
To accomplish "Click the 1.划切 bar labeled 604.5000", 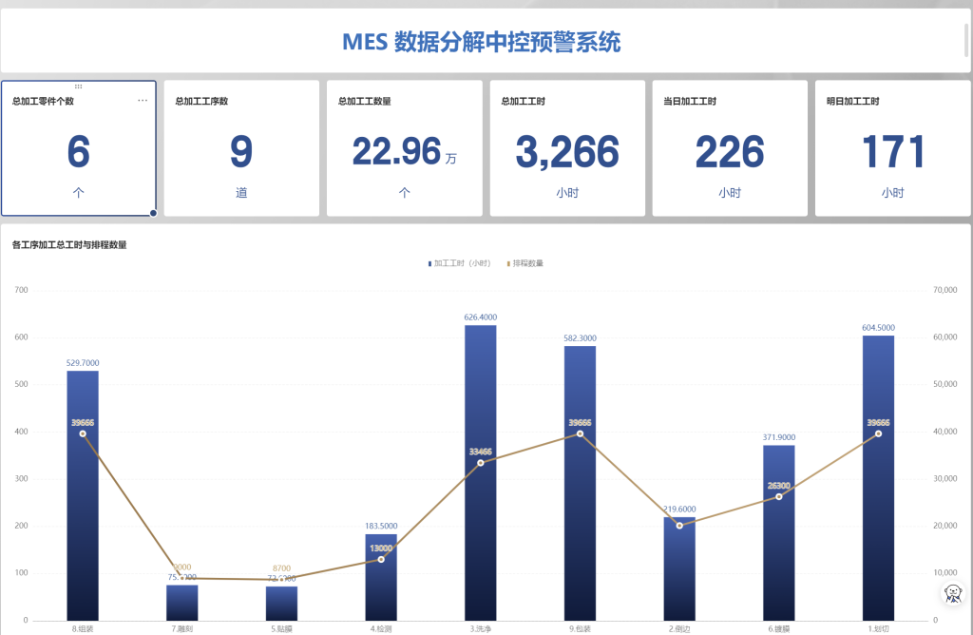I will click(x=878, y=478).
